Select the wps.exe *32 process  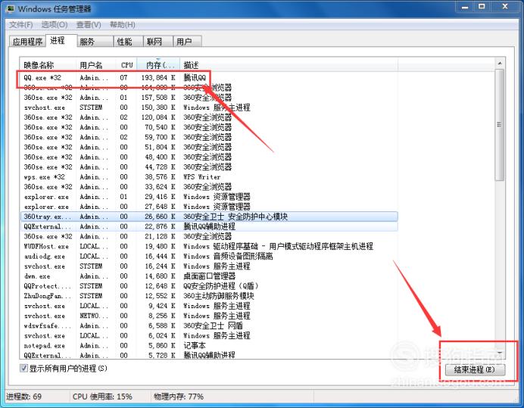(209, 177)
